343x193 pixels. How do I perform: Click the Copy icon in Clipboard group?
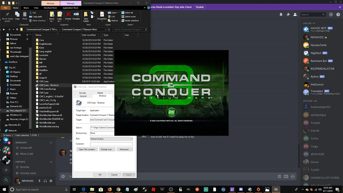click(17, 16)
